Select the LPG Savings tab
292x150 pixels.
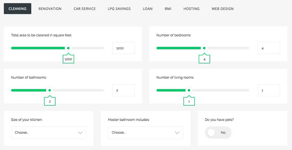(x=119, y=9)
